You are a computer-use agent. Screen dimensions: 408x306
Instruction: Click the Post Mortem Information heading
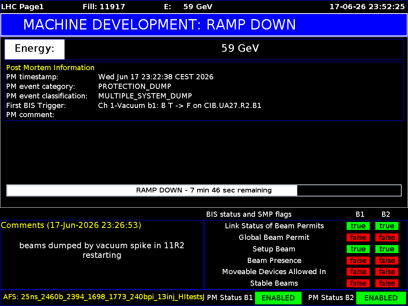point(50,68)
